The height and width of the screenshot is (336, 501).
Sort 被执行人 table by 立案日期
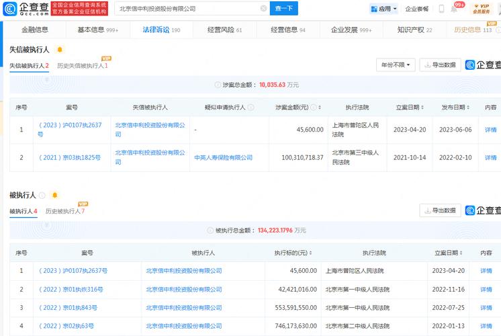(461, 253)
